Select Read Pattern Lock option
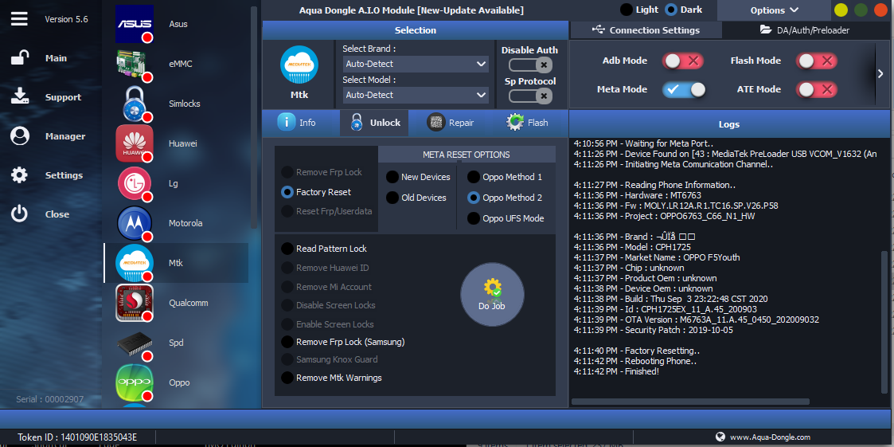The width and height of the screenshot is (894, 447). click(x=325, y=249)
